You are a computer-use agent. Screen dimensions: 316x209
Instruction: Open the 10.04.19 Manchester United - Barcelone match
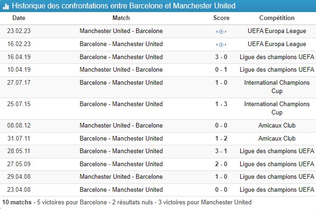tap(121, 70)
